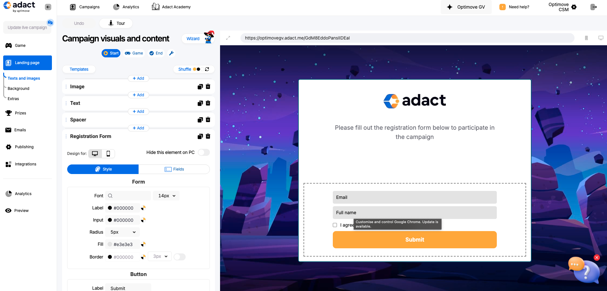Go to Game screen step

[134, 53]
